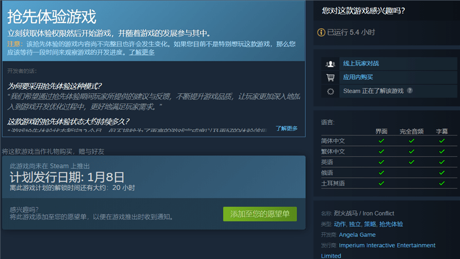The width and height of the screenshot is (460, 259).
Task: Open the 策略 genre tag
Action: (370, 224)
